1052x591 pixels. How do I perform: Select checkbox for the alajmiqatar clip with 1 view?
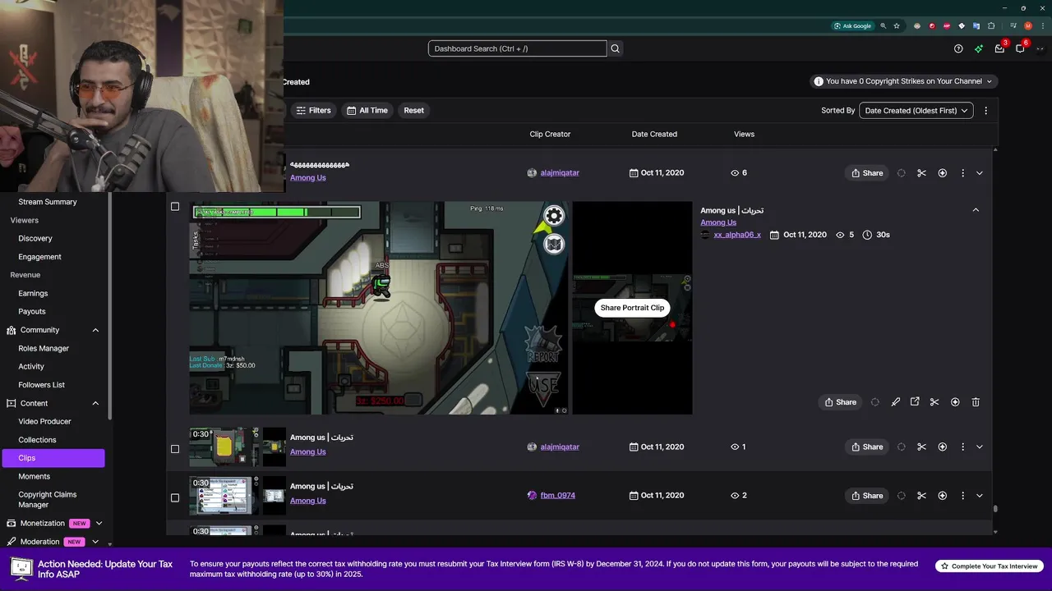tap(175, 449)
